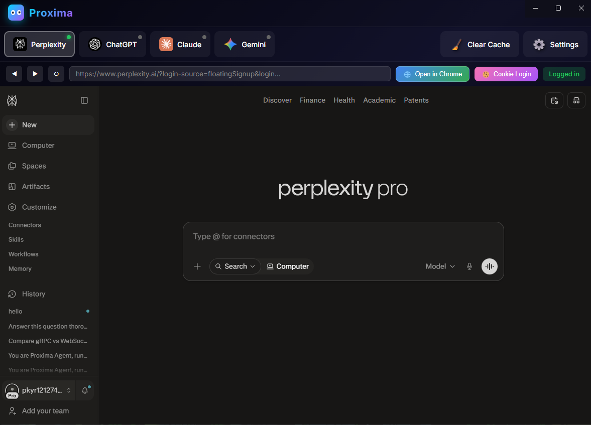Click the Artifacts icon in sidebar
This screenshot has width=591, height=425.
click(12, 187)
